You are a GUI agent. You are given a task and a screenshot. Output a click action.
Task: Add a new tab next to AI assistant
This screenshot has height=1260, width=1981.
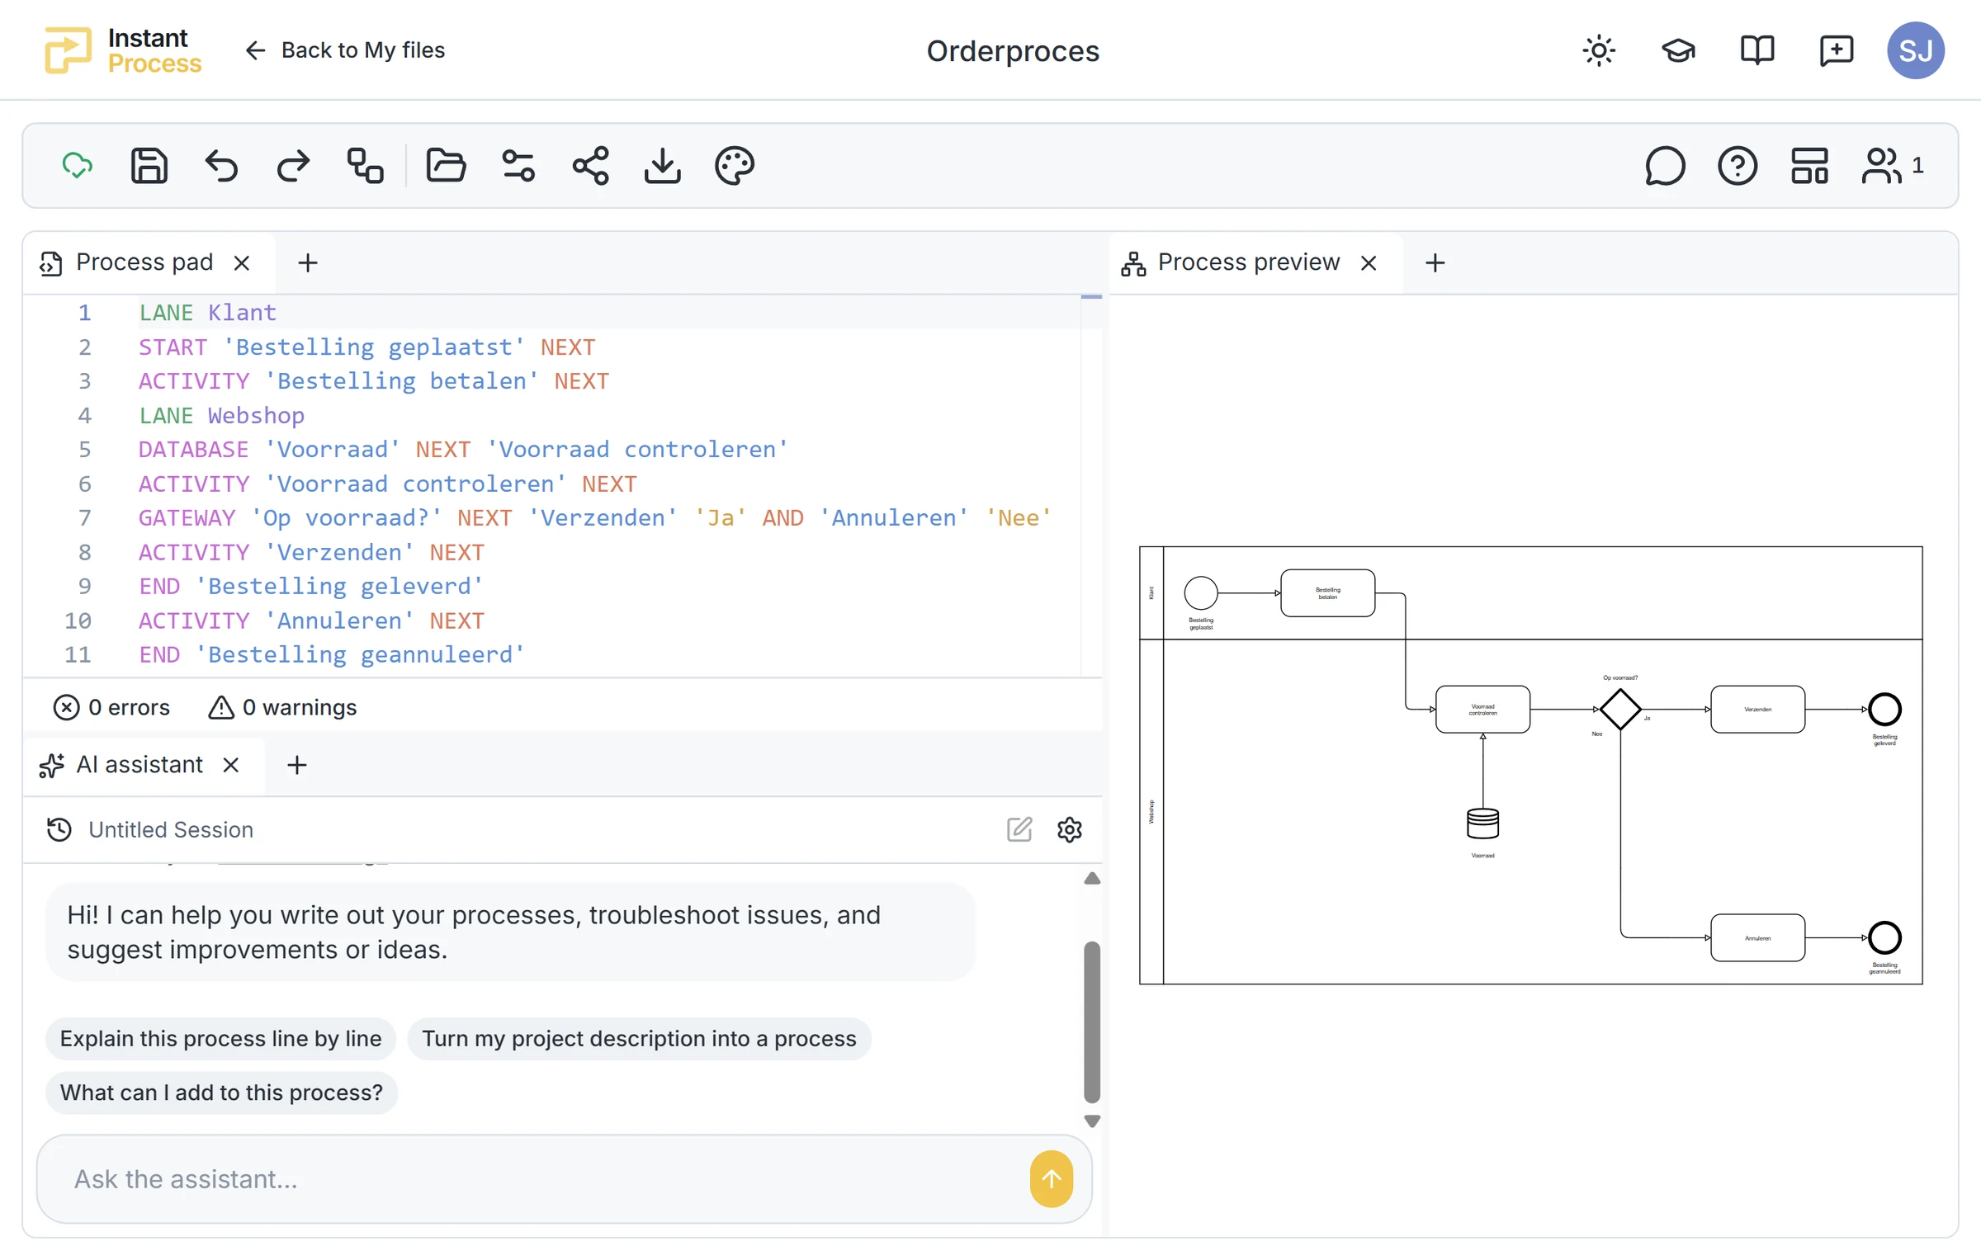pos(297,766)
